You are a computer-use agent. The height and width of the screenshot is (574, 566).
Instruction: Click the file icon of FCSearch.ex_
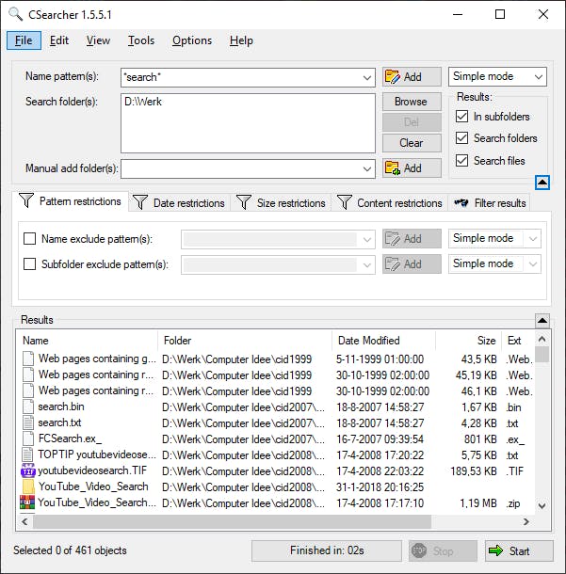[x=28, y=438]
